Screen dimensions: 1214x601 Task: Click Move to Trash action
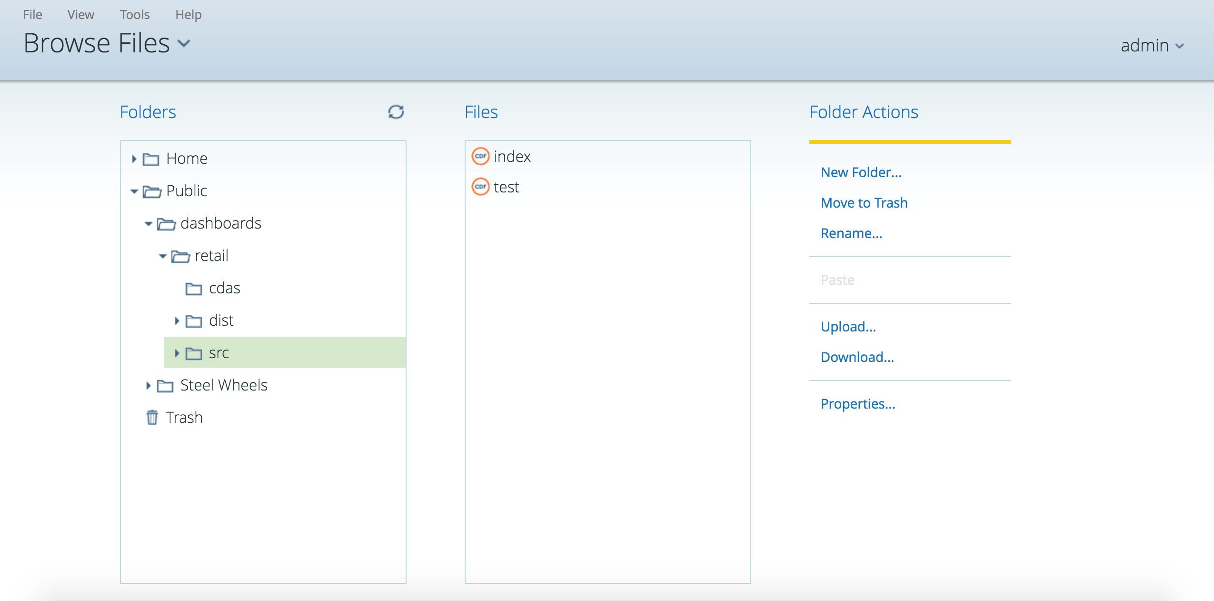[x=864, y=203]
